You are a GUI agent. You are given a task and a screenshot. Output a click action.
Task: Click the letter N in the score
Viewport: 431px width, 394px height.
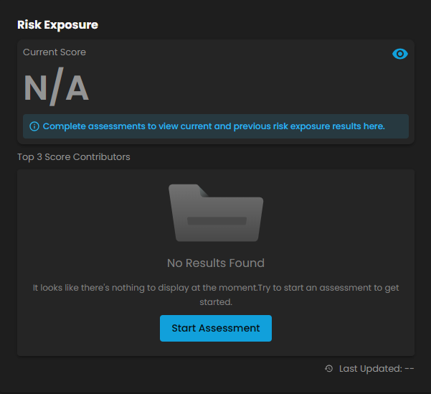point(35,88)
